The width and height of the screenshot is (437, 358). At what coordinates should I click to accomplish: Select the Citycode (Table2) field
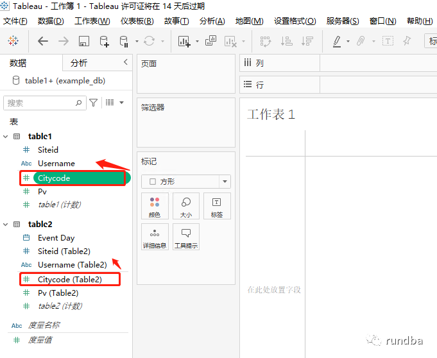70,280
